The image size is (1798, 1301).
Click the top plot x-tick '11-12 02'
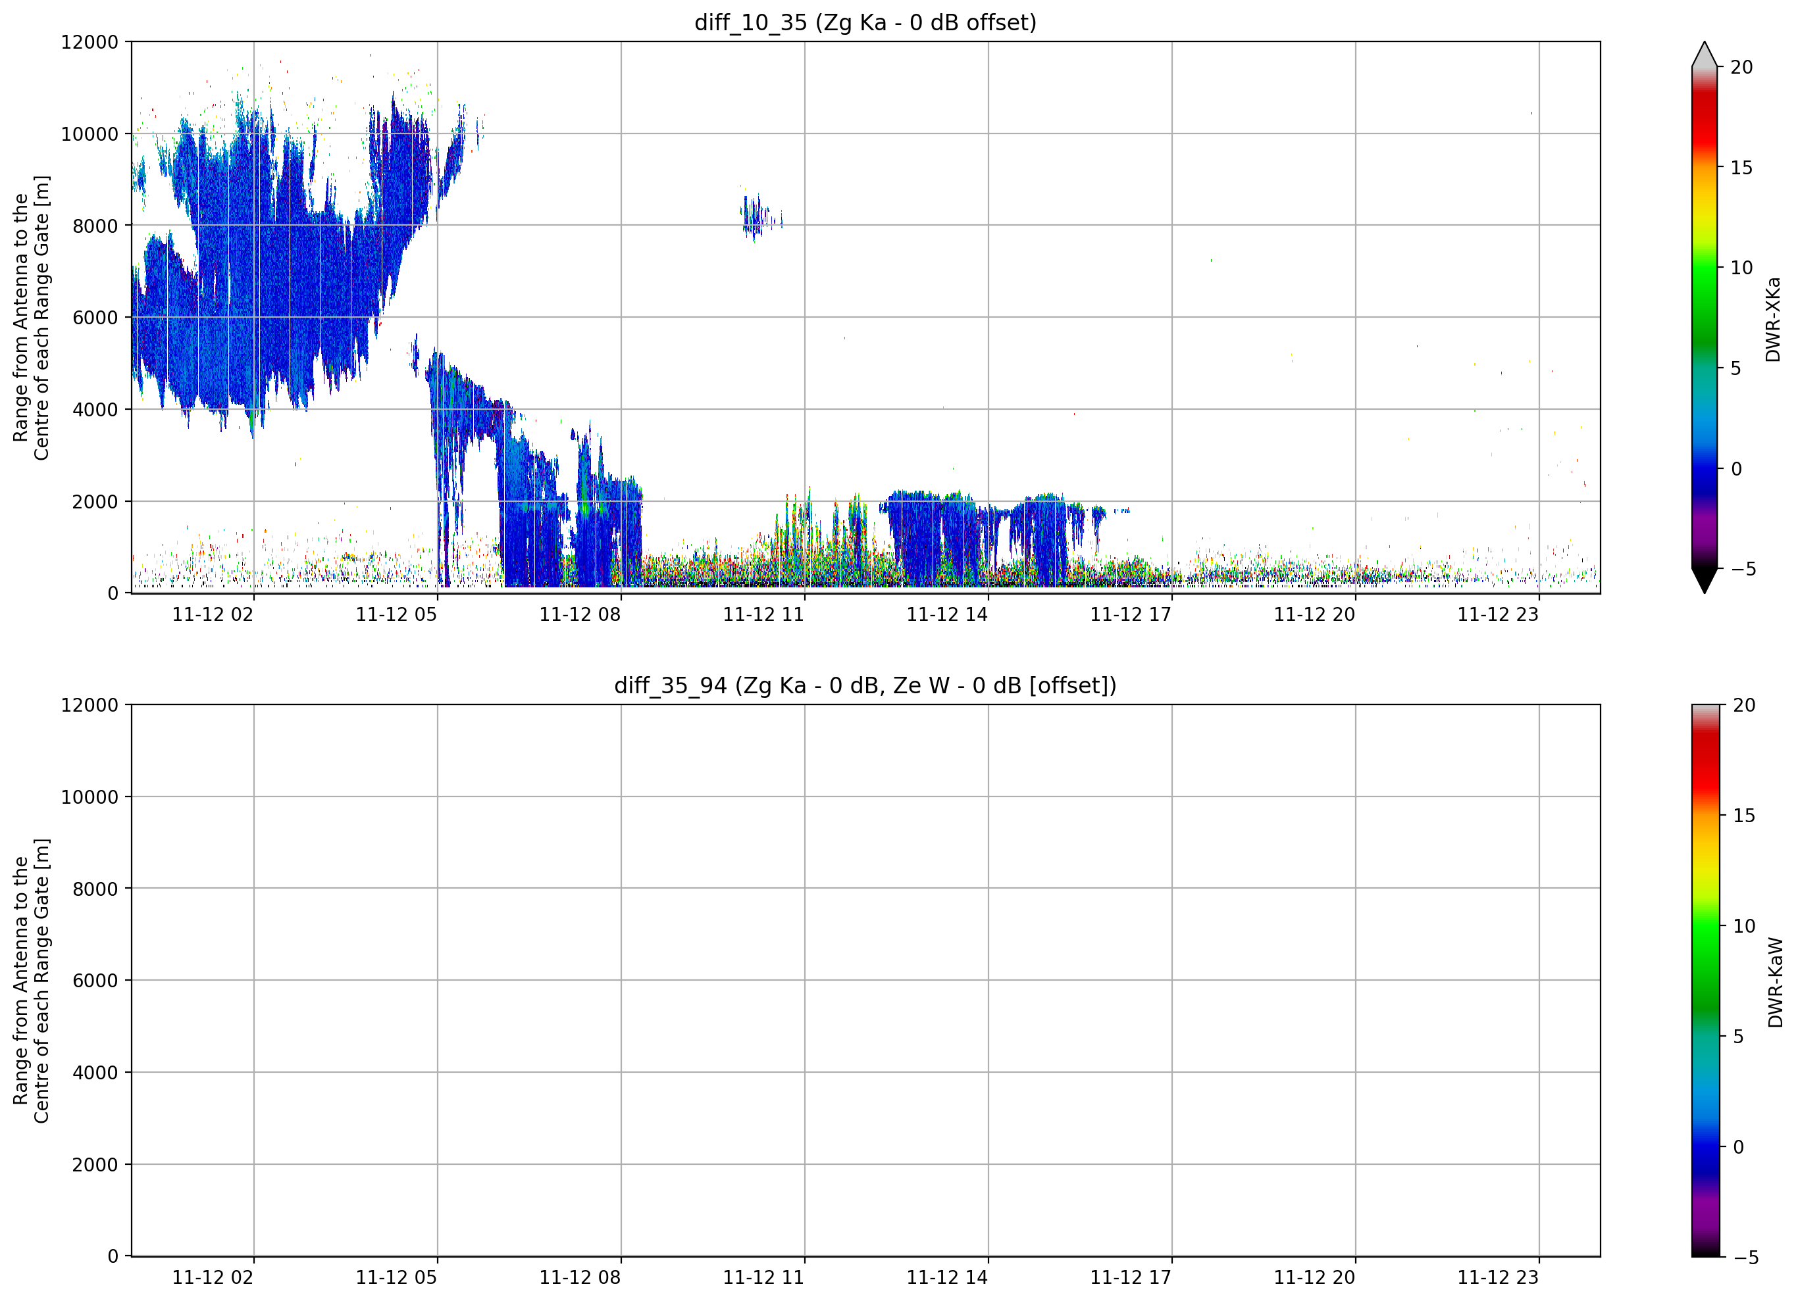click(213, 615)
